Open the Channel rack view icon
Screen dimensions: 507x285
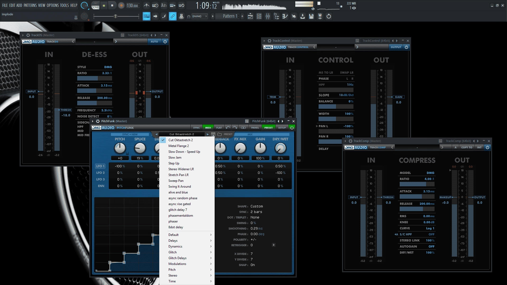pos(259,16)
